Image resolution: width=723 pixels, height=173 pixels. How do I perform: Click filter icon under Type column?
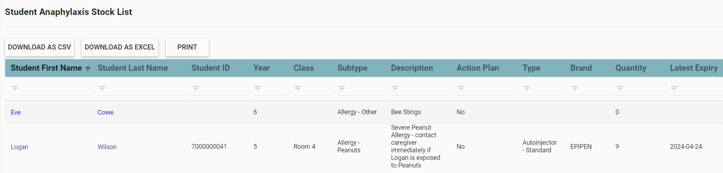point(527,88)
